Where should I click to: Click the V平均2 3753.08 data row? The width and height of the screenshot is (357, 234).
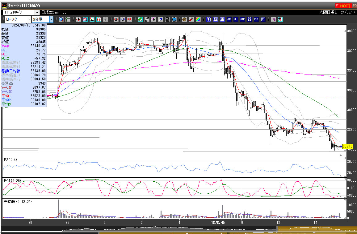[x=24, y=92]
